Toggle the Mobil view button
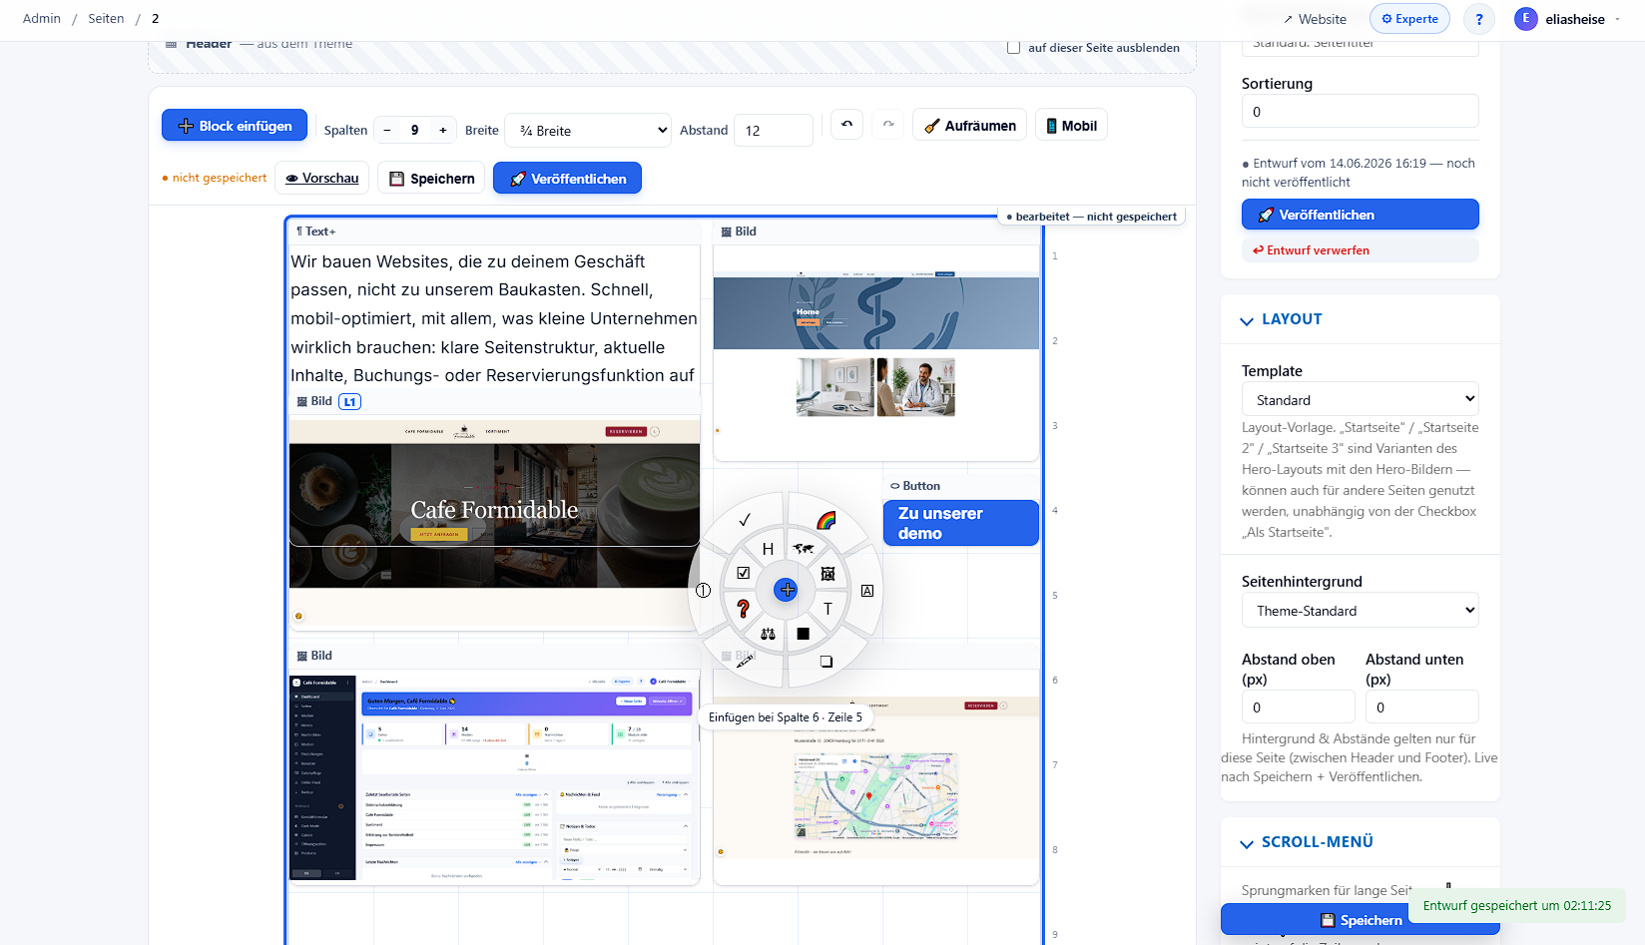 pyautogui.click(x=1071, y=125)
